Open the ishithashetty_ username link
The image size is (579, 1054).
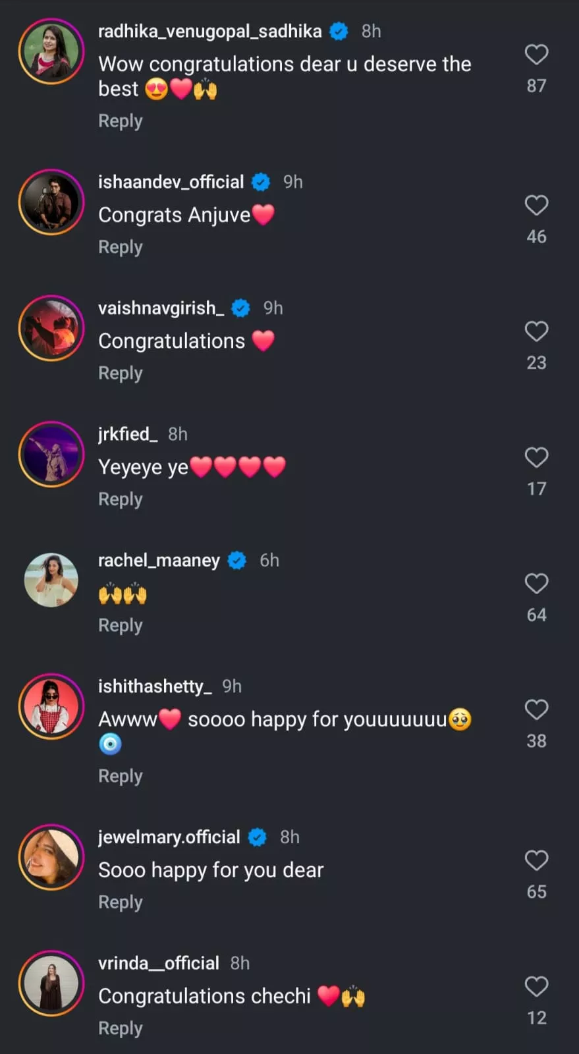coord(155,686)
